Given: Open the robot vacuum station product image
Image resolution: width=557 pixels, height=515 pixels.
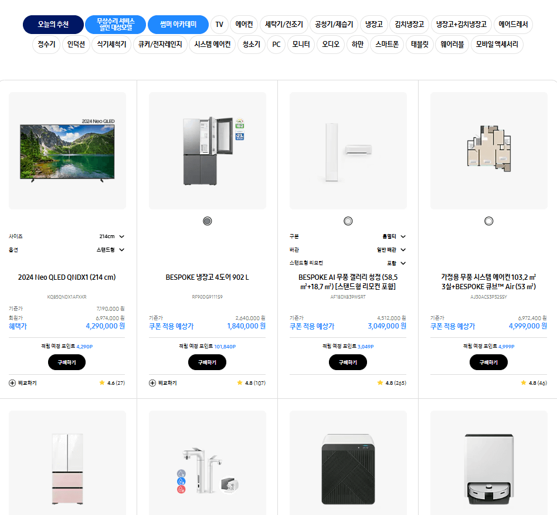Looking at the screenshot, I should tap(489, 463).
